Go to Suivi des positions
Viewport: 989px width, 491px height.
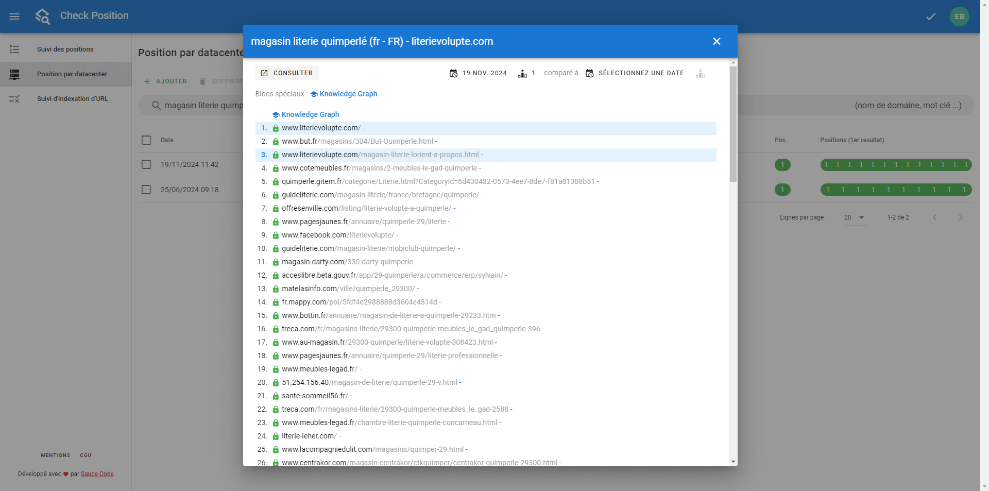[65, 49]
